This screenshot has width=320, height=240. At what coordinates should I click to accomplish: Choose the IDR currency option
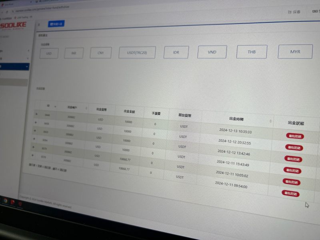(176, 52)
